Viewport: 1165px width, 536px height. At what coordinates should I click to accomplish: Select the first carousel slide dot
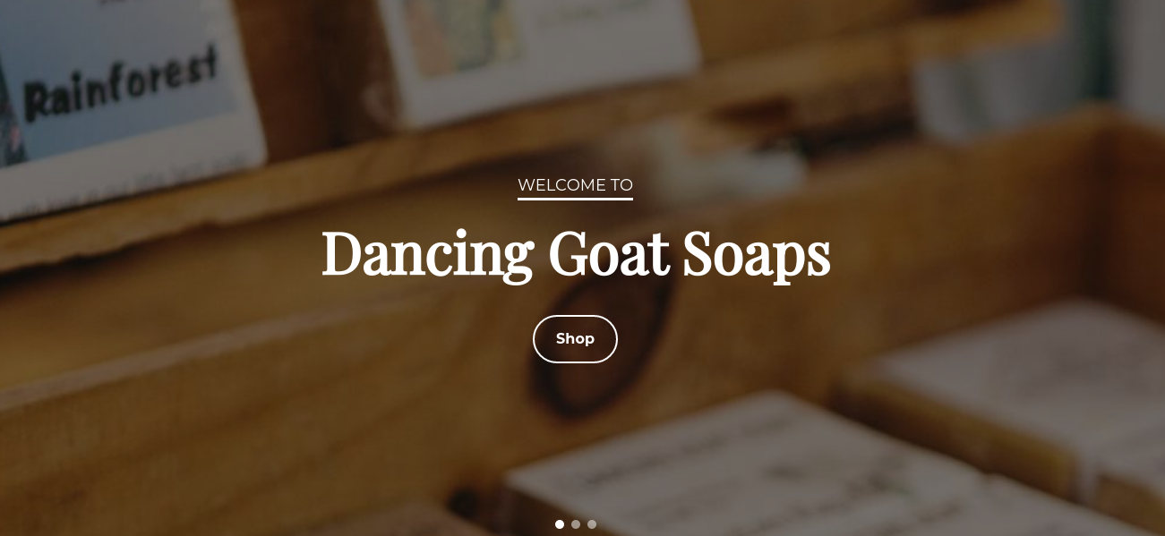[x=560, y=524]
